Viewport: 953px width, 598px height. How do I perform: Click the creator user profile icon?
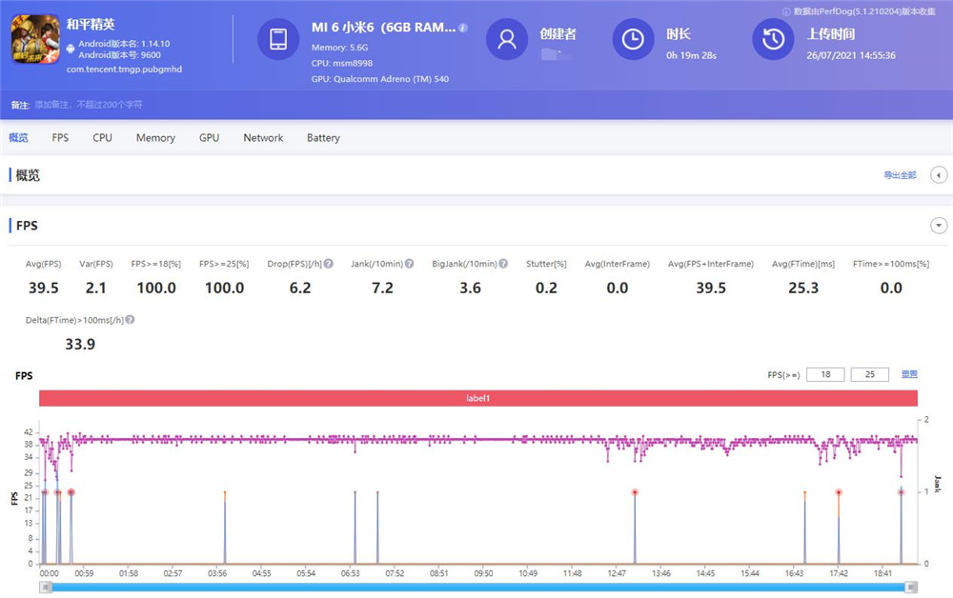pyautogui.click(x=507, y=39)
